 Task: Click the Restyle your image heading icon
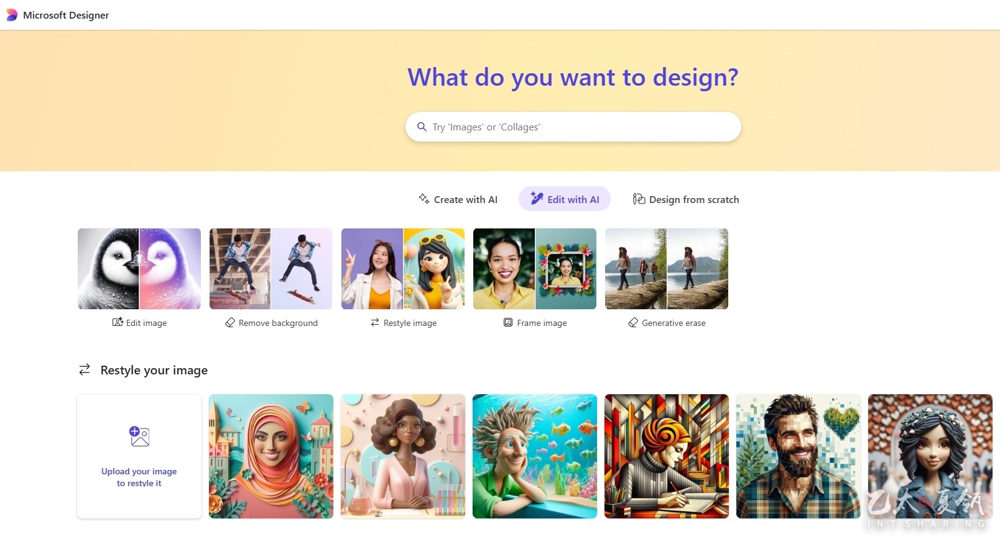(x=85, y=370)
